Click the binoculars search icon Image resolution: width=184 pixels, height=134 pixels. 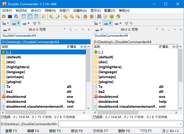coord(99,16)
